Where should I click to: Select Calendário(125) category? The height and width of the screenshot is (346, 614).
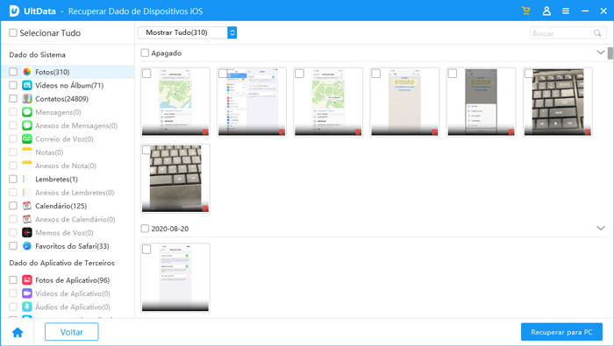tap(61, 206)
